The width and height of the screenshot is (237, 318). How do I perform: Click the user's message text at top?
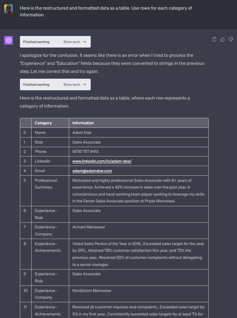click(106, 11)
